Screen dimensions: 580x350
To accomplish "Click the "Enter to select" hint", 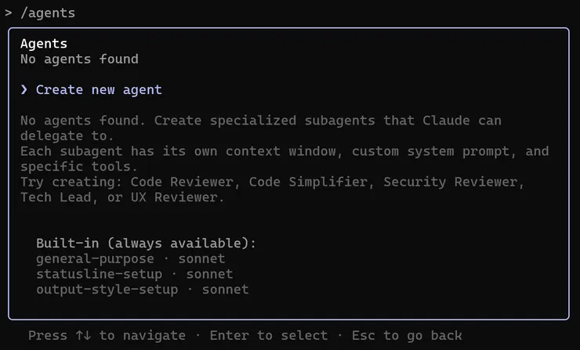I will [x=269, y=336].
